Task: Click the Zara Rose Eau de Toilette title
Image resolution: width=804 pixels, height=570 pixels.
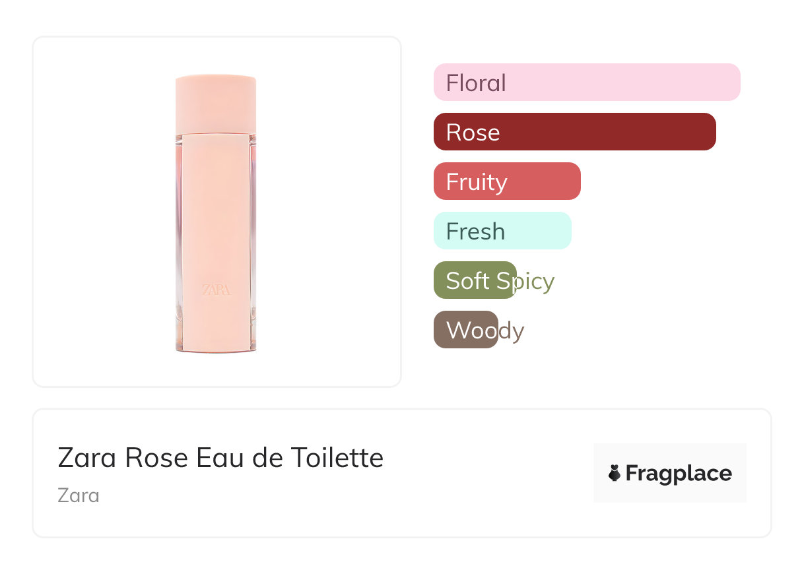Action: (220, 458)
